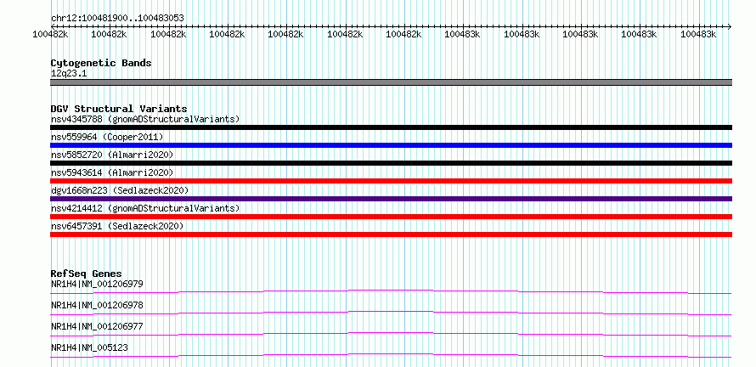This screenshot has height=367, width=756.
Task: Click the magenta intron line of NM_001206977
Action: pyautogui.click(x=391, y=333)
